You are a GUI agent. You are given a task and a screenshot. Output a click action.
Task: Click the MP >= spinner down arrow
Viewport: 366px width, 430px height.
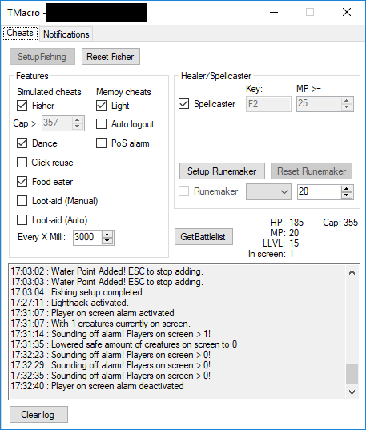[347, 107]
